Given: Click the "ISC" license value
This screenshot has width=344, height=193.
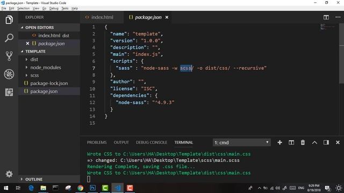Looking at the screenshot, I should coord(148,88).
